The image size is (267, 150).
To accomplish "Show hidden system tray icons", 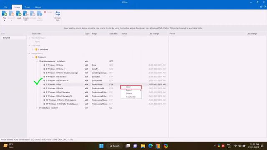I will point(215,146).
